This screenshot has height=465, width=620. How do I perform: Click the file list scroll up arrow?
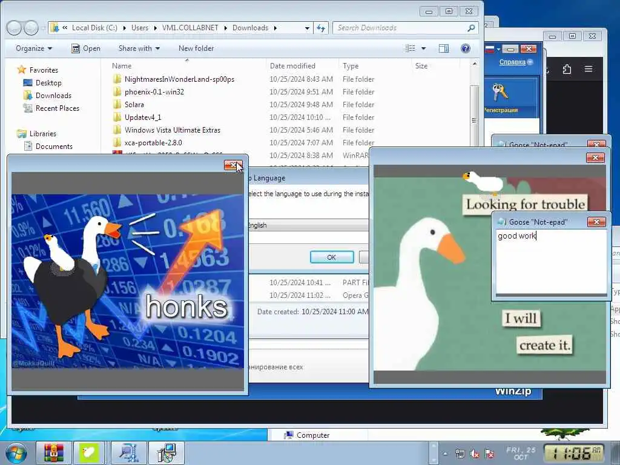click(x=475, y=64)
